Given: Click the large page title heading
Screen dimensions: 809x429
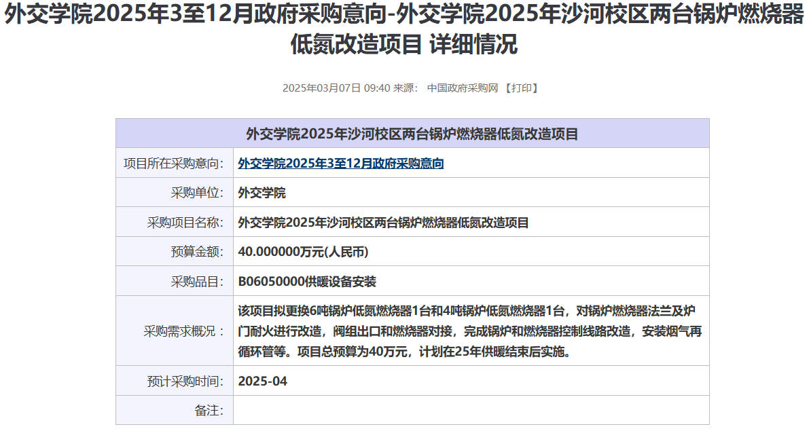Looking at the screenshot, I should tap(404, 29).
